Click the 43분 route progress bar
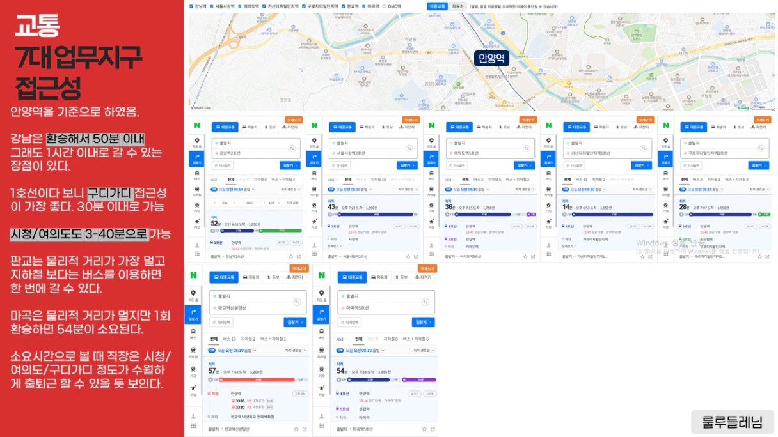This screenshot has height=437, width=778. (375, 214)
